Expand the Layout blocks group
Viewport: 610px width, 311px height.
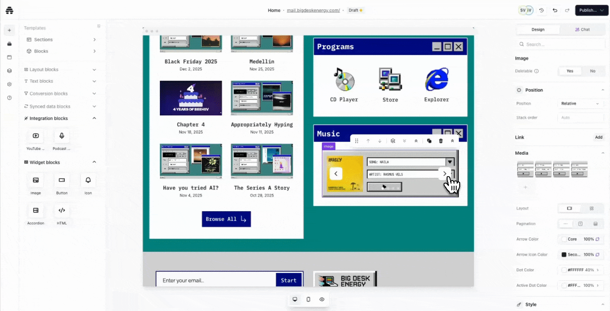60,70
